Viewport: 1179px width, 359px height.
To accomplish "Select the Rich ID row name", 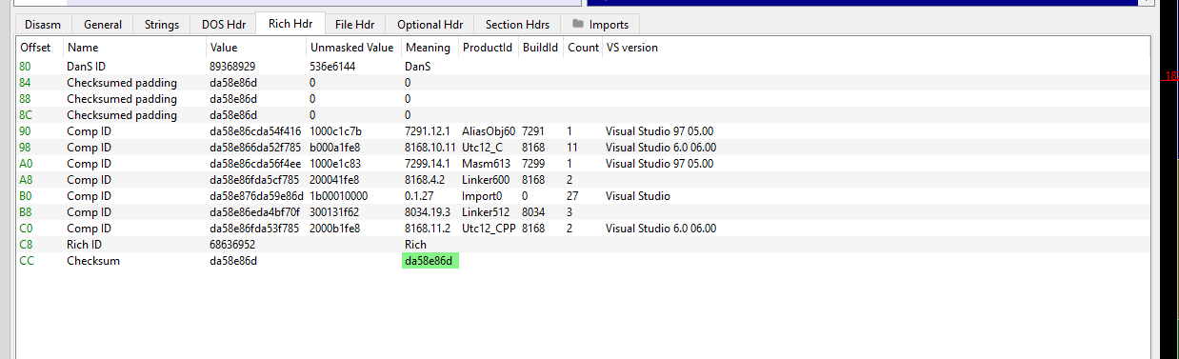I will tap(85, 245).
